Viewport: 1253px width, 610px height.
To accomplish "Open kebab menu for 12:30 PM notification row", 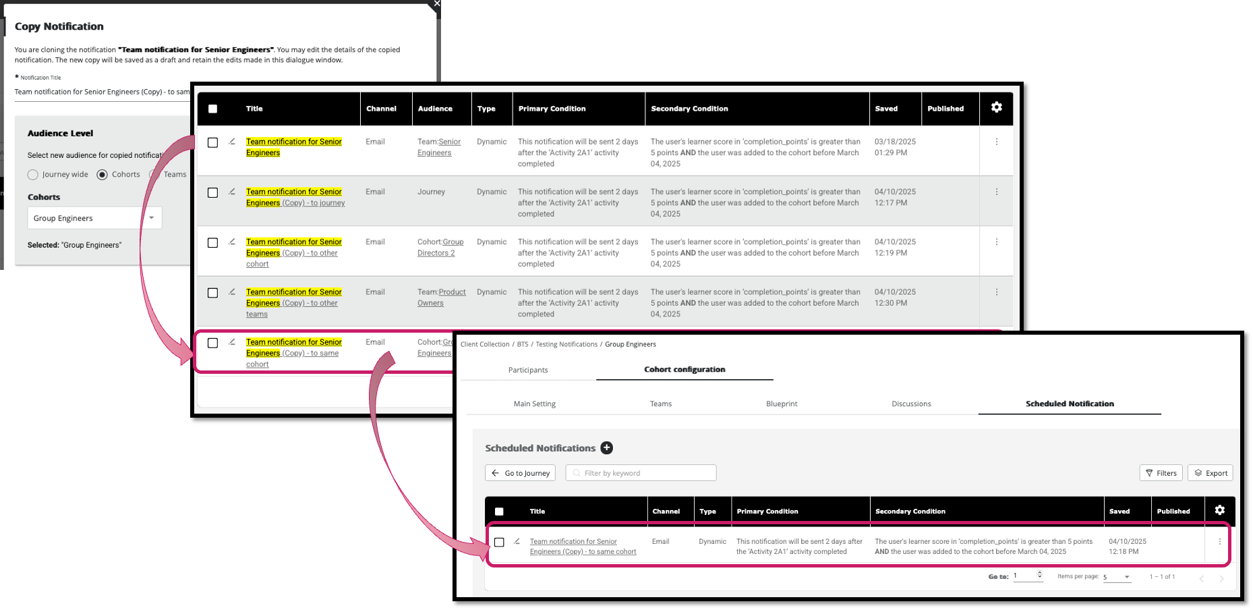I will [x=996, y=292].
